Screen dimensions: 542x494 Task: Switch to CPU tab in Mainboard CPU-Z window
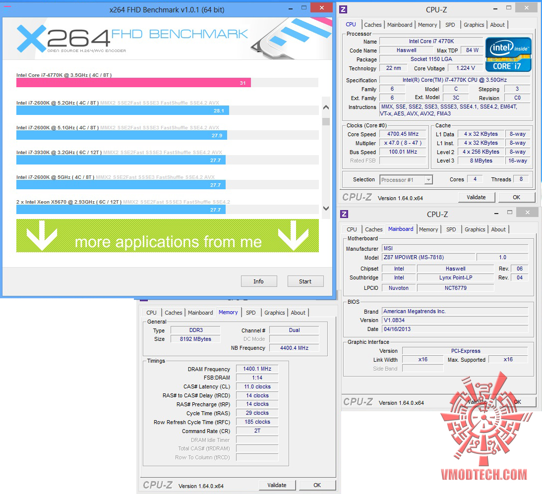(x=352, y=229)
